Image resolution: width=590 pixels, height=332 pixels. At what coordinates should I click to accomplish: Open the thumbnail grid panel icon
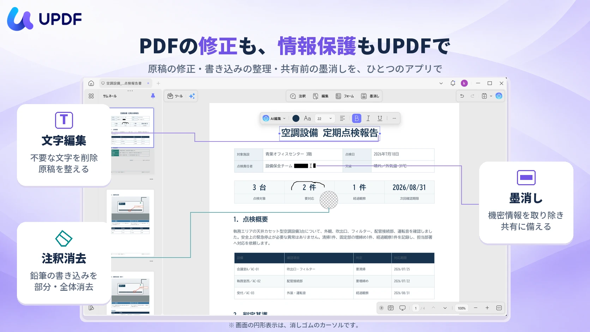click(91, 96)
